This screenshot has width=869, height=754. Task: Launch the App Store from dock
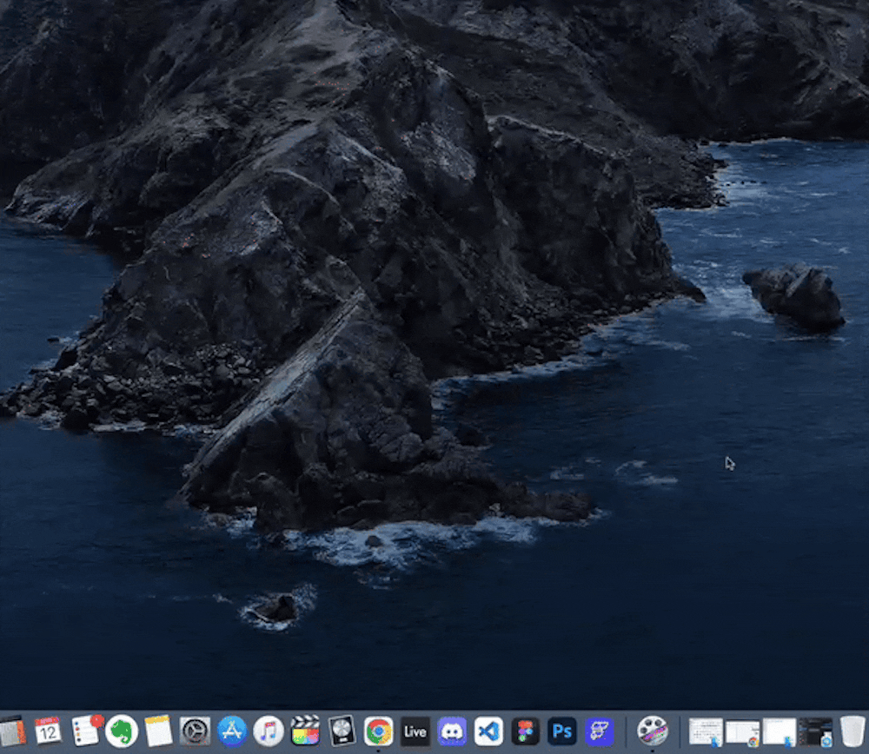[232, 731]
